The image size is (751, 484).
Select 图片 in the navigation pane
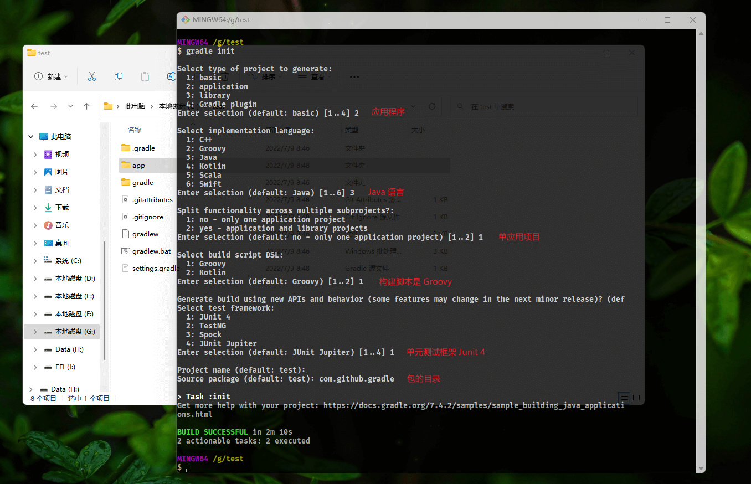pos(62,172)
